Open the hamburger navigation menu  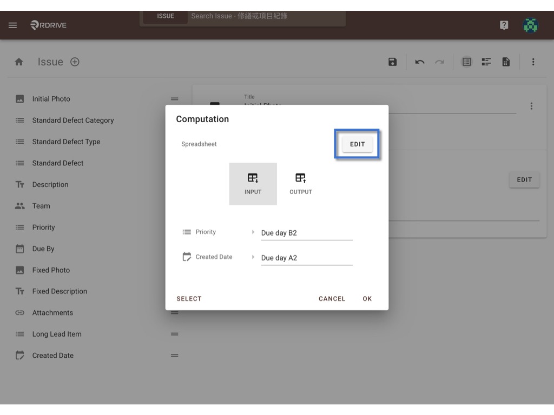tap(13, 25)
